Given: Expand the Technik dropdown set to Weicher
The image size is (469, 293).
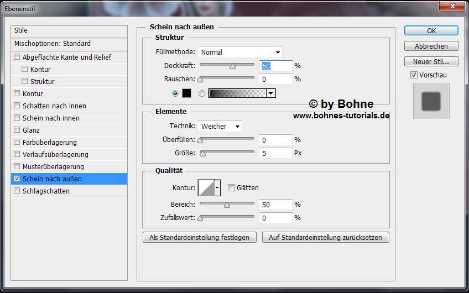Looking at the screenshot, I should 220,126.
